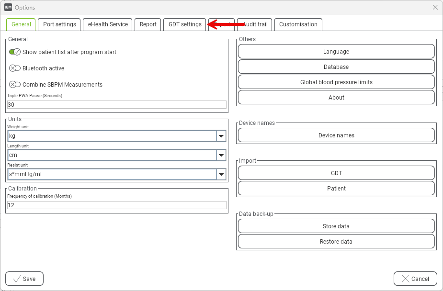The width and height of the screenshot is (443, 291).
Task: Click the Store data backup button
Action: [x=336, y=226]
